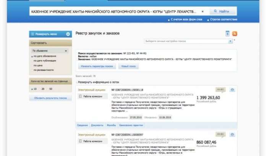This screenshot has width=266, height=156.
Task: Toggle Строгое соответствие option
Action: coord(222,19)
